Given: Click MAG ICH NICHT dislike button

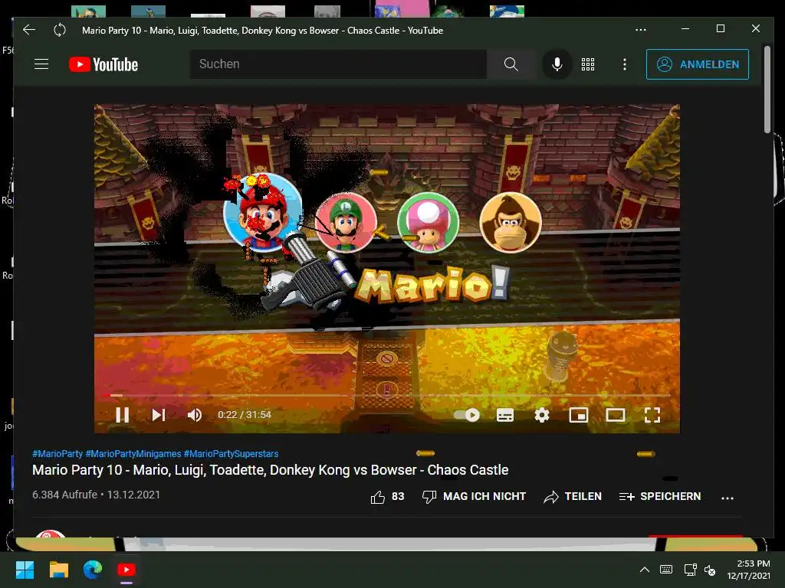Looking at the screenshot, I should click(x=474, y=496).
